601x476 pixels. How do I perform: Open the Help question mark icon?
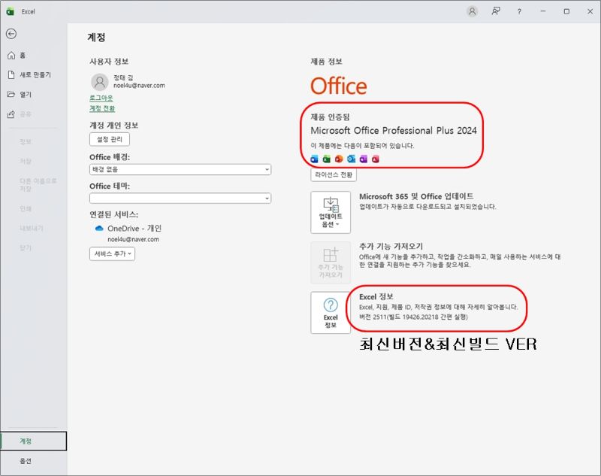[519, 11]
